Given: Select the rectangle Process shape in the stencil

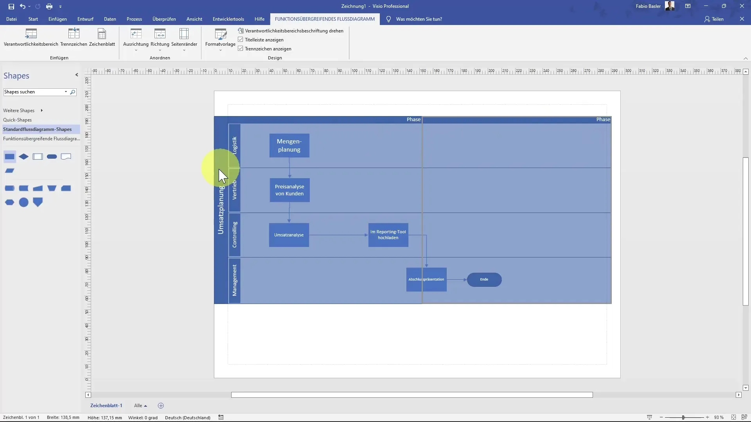Looking at the screenshot, I should pyautogui.click(x=9, y=157).
